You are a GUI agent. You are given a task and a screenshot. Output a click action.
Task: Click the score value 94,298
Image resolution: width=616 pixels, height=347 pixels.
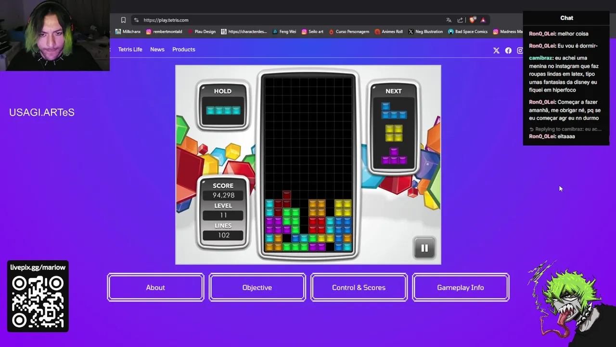[223, 195]
